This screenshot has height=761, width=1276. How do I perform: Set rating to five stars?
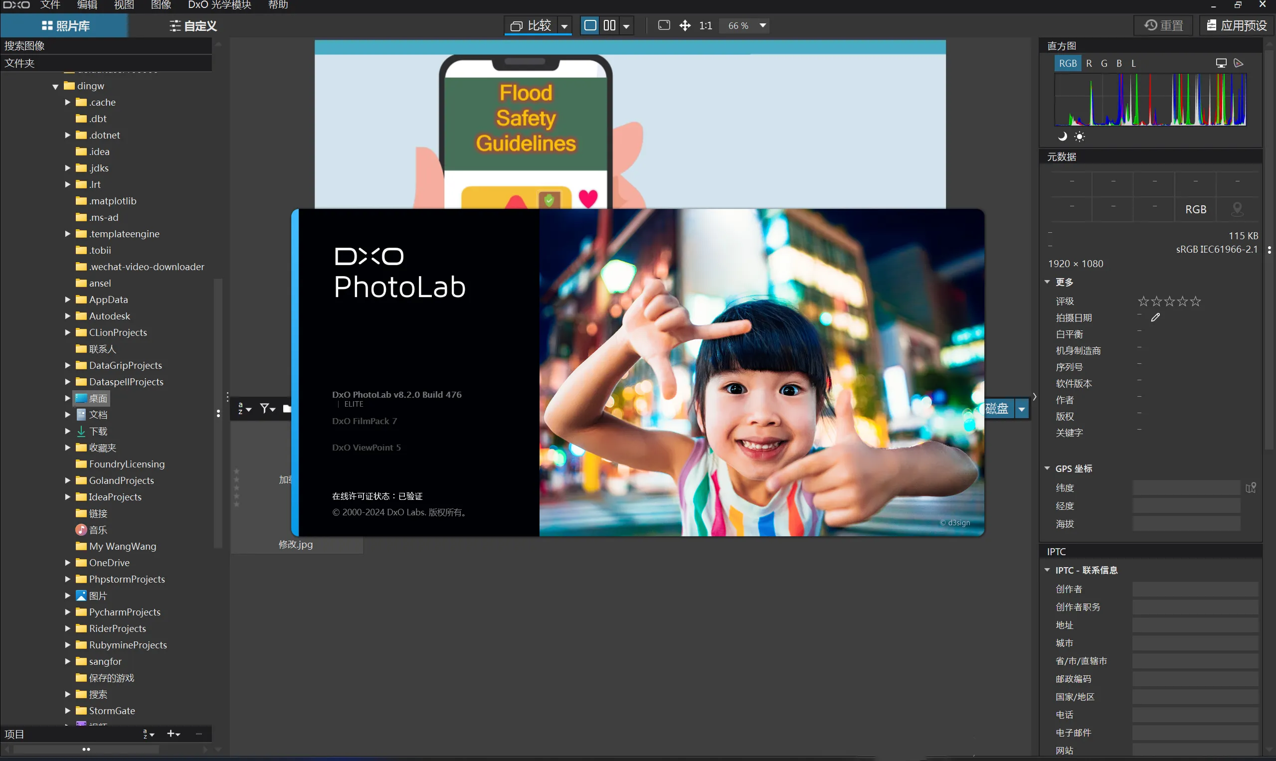pos(1195,302)
